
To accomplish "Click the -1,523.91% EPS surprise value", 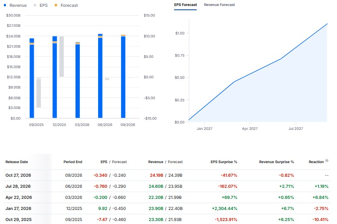I will tap(226, 219).
